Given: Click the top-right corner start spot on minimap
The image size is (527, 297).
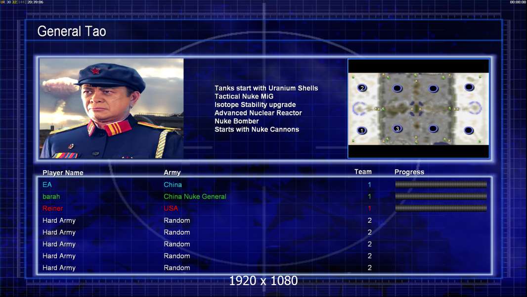Looking at the screenshot, I should [469, 88].
